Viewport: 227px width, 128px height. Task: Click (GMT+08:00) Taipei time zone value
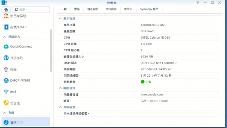click(154, 101)
